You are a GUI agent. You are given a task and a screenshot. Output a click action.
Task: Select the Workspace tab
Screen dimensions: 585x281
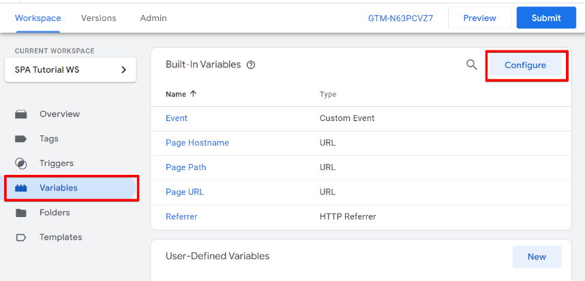pos(38,18)
